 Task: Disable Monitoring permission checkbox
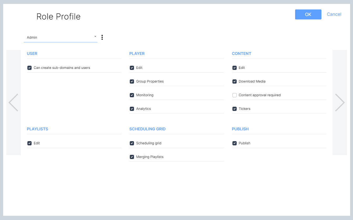132,95
